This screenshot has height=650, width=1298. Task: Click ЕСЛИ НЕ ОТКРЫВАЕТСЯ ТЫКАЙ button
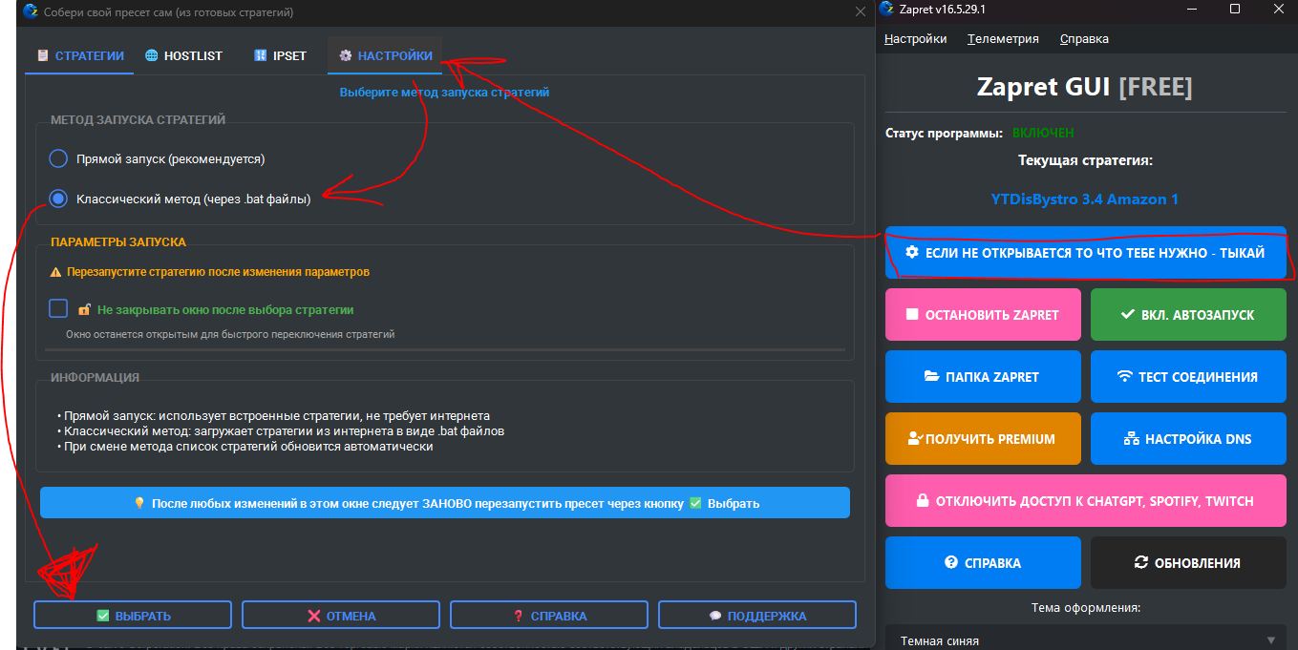[x=1086, y=253]
